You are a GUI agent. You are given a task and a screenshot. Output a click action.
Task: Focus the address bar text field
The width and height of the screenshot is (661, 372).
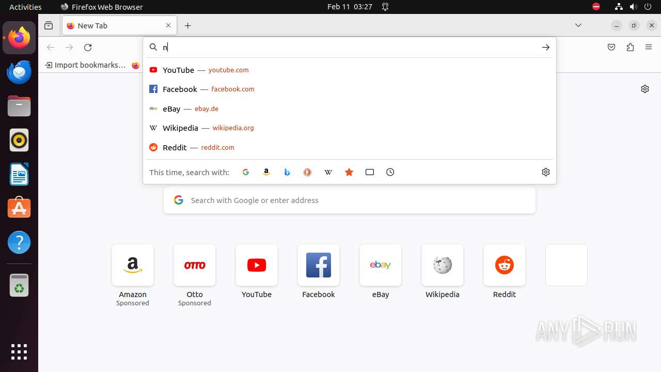tap(349, 47)
